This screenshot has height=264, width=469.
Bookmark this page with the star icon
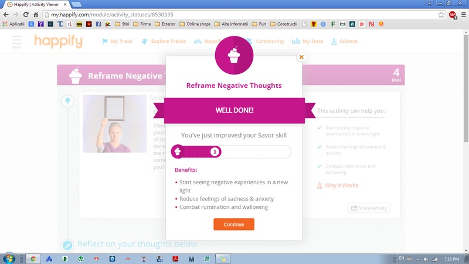pyautogui.click(x=441, y=15)
